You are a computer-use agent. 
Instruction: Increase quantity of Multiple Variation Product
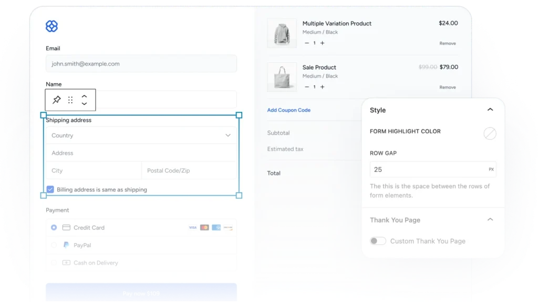pos(322,43)
